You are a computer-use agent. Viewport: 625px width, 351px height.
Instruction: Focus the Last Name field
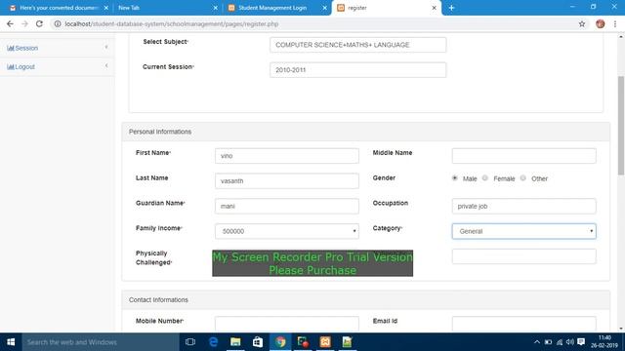pyautogui.click(x=286, y=181)
